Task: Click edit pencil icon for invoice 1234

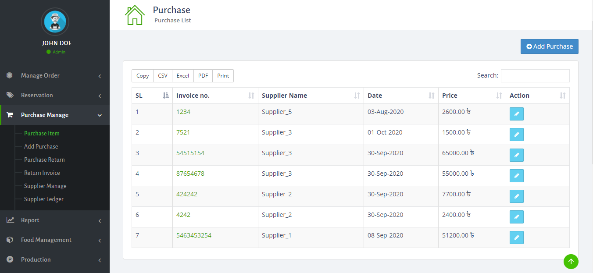Action: point(516,114)
